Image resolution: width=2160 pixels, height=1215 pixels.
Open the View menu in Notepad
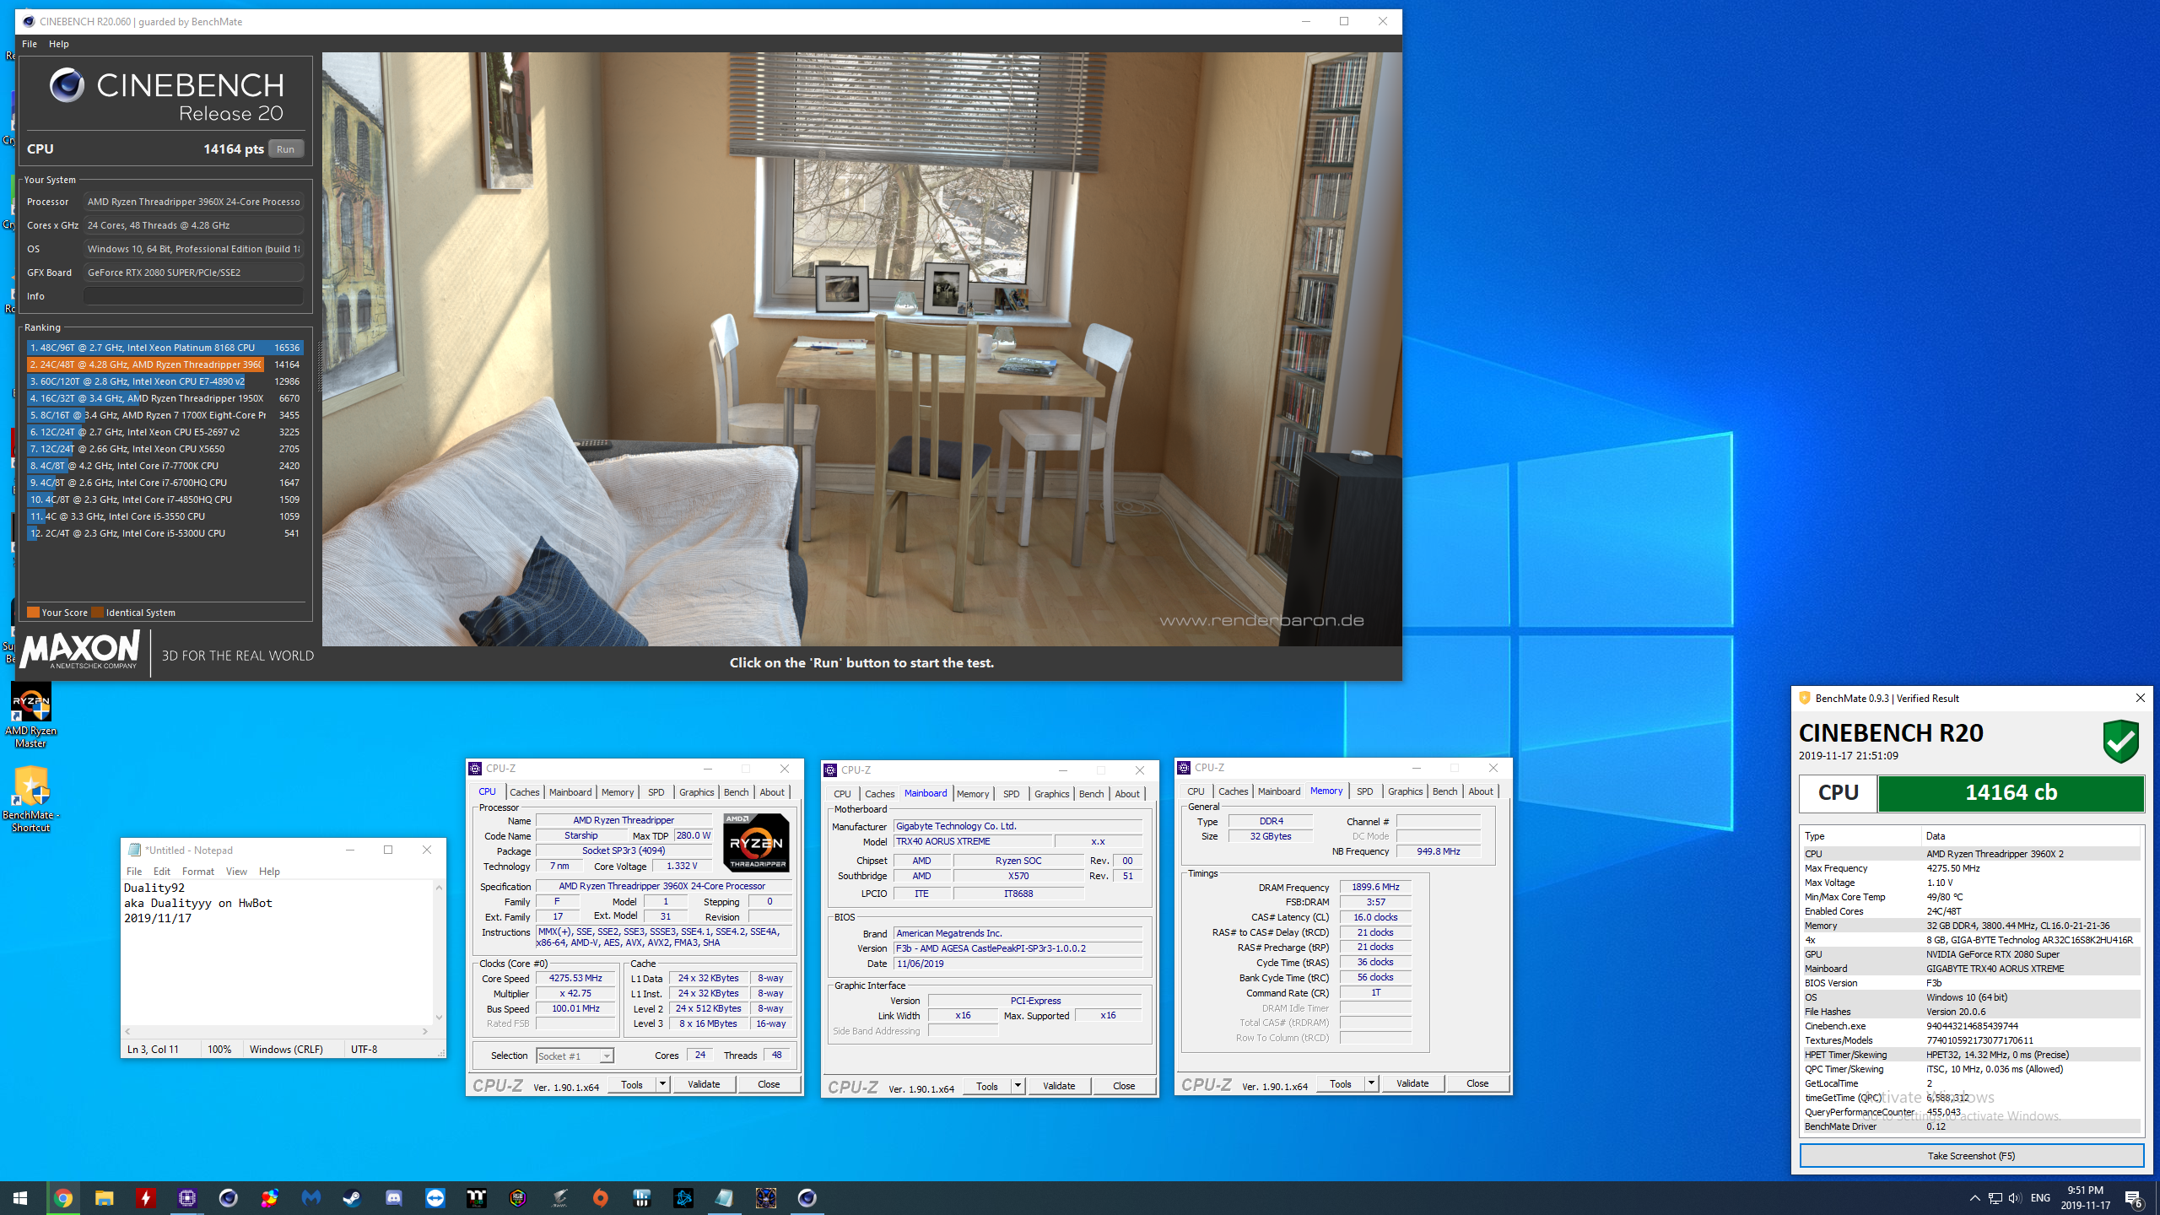point(236,871)
